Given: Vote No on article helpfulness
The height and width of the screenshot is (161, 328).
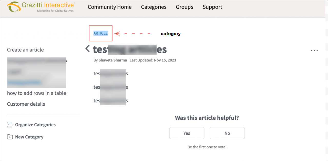Looking at the screenshot, I should 227,133.
